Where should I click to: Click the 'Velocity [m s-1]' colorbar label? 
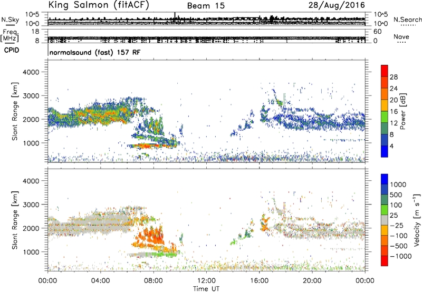[417, 220]
